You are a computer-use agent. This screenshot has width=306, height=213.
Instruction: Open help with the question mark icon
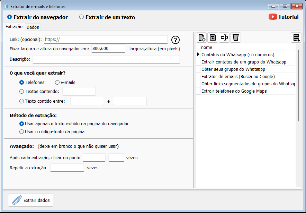175,40
